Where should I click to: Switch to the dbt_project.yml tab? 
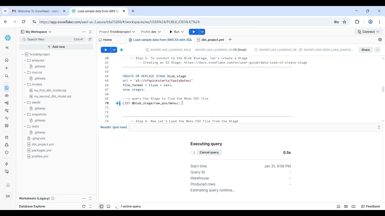click(210, 40)
